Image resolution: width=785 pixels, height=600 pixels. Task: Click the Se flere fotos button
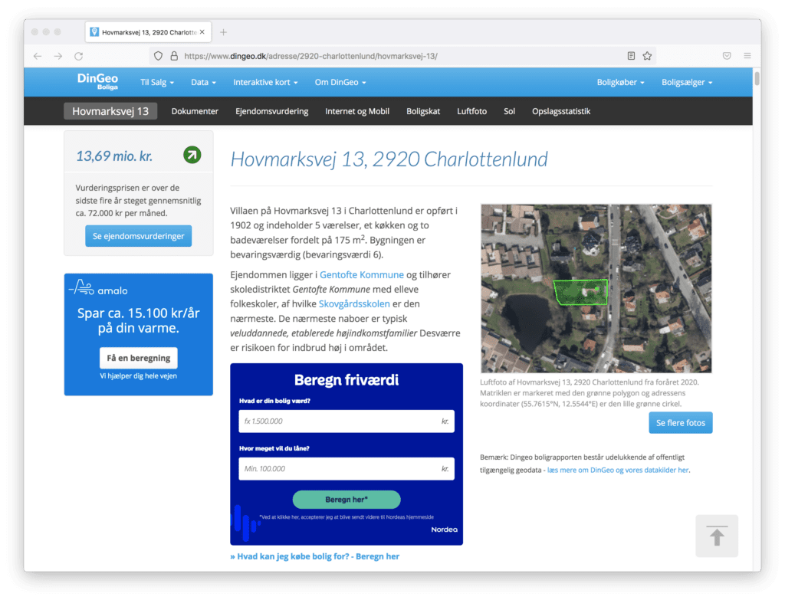[x=681, y=423]
